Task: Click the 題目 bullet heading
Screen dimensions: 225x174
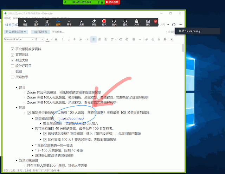Action: [x=22, y=88]
